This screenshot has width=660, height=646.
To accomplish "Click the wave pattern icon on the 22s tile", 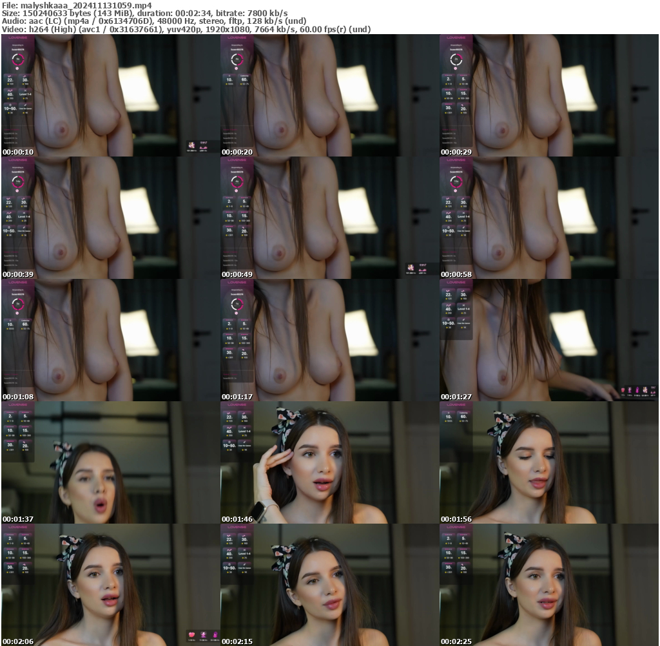I will click(10, 76).
